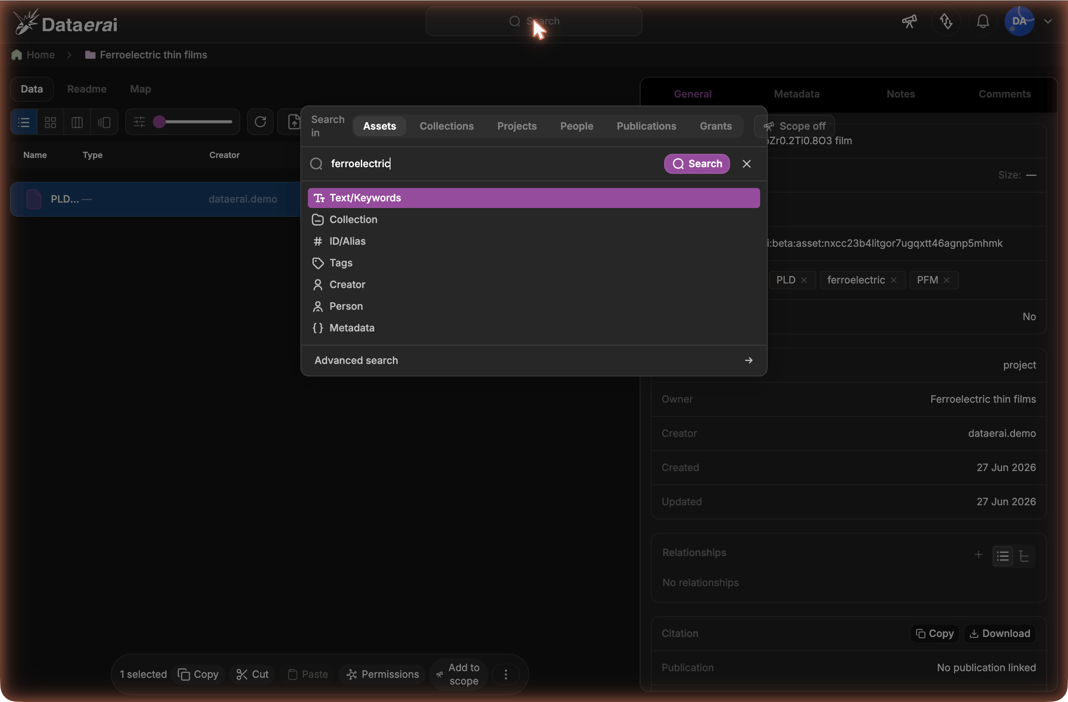The image size is (1068, 702).
Task: Sort by Type column header
Action: click(93, 155)
